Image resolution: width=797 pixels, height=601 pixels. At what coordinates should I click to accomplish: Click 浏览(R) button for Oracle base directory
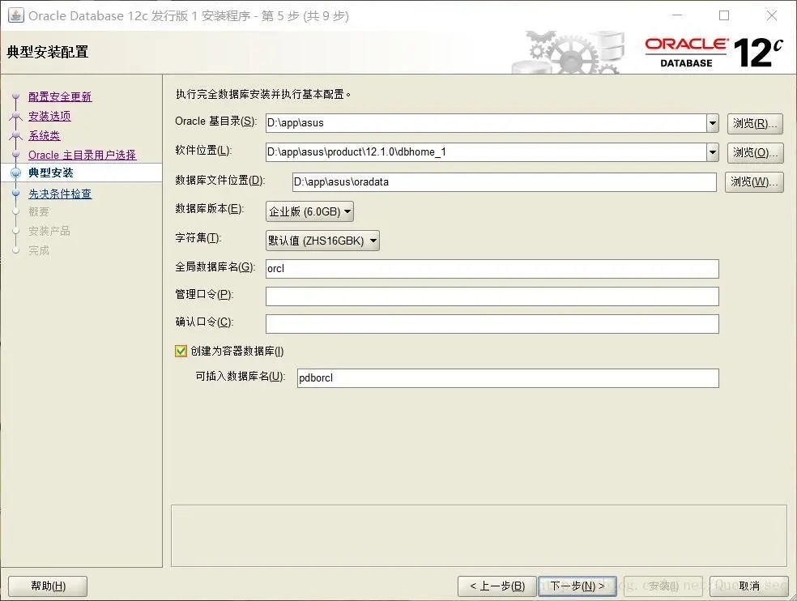click(755, 124)
